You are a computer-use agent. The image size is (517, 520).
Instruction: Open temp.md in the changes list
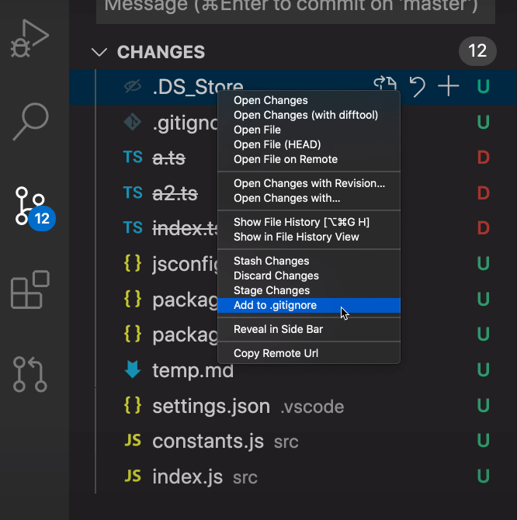click(193, 370)
